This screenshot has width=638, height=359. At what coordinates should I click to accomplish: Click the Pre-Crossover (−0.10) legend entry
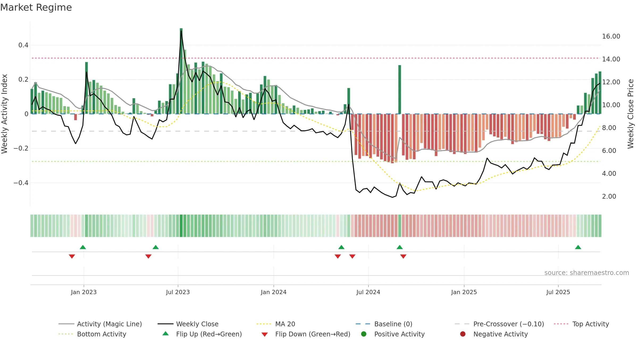click(499, 324)
